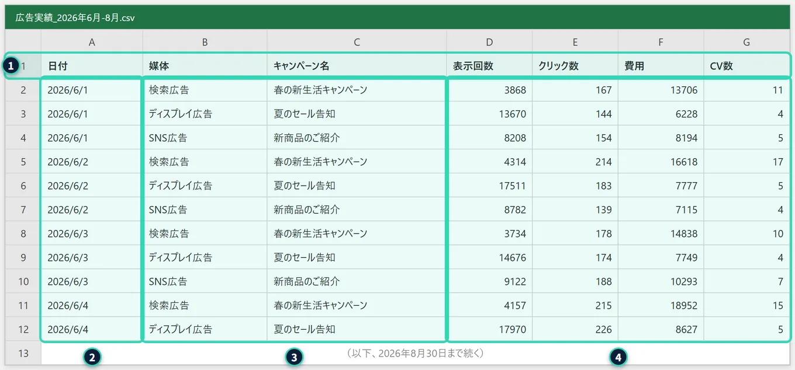This screenshot has width=795, height=370.
Task: Click the 媒体 header cell
Action: [x=205, y=66]
